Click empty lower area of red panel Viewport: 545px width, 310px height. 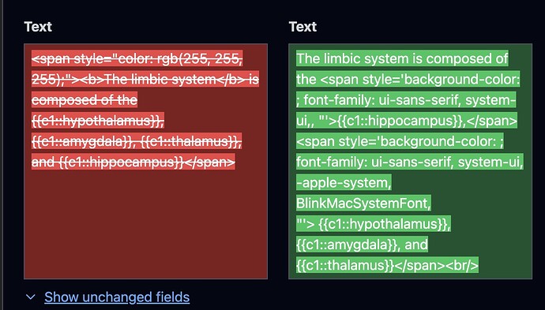[x=145, y=226]
